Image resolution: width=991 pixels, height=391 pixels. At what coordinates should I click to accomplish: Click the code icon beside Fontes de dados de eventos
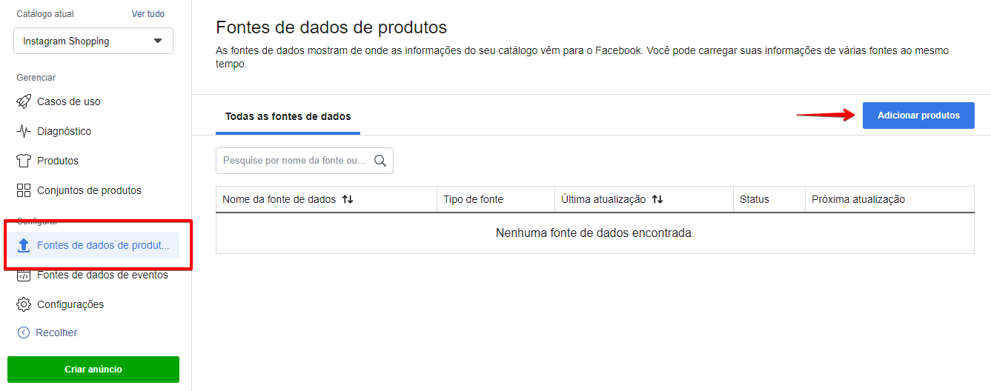coord(24,275)
